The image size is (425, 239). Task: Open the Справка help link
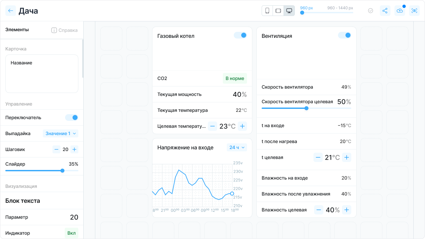coord(64,30)
